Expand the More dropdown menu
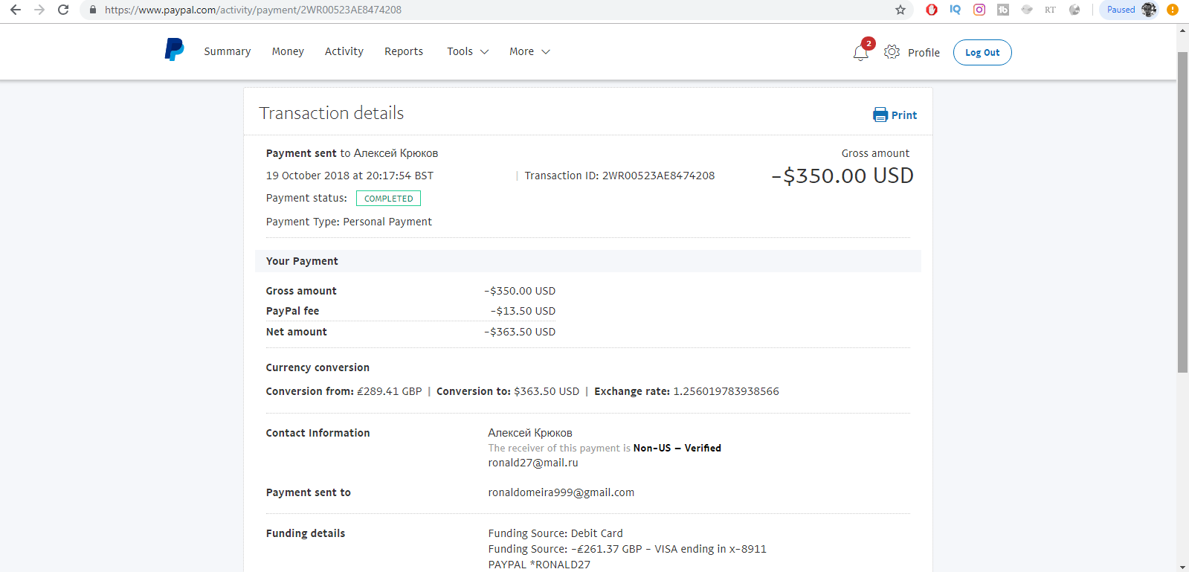Viewport: 1189px width, 572px height. point(529,51)
